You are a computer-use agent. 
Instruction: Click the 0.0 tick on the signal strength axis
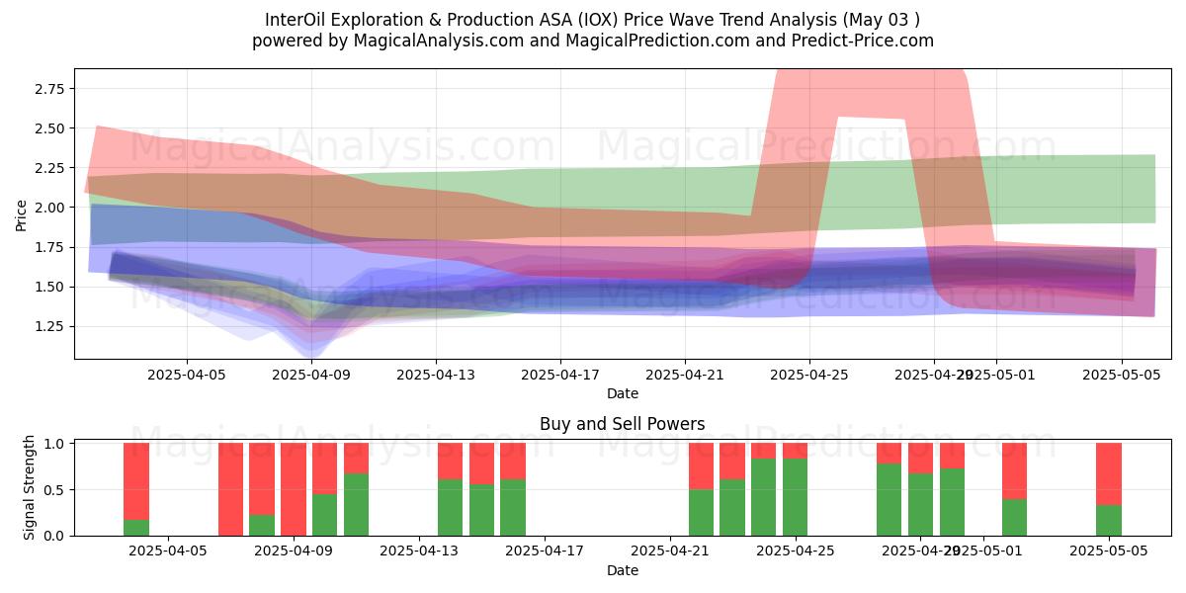pos(55,535)
